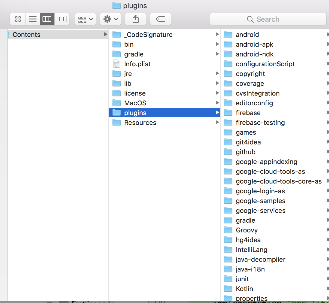The width and height of the screenshot is (329, 303).
Task: Click the firebase folder icon
Action: (228, 113)
